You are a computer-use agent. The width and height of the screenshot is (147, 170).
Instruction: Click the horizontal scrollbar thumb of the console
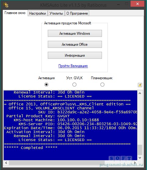pos(57,163)
